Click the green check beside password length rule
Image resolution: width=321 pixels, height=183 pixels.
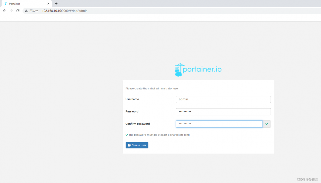127,135
